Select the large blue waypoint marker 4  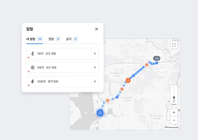(100, 113)
